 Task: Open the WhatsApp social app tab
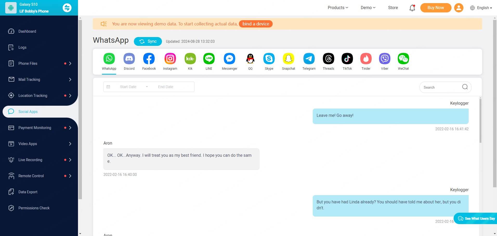click(109, 62)
